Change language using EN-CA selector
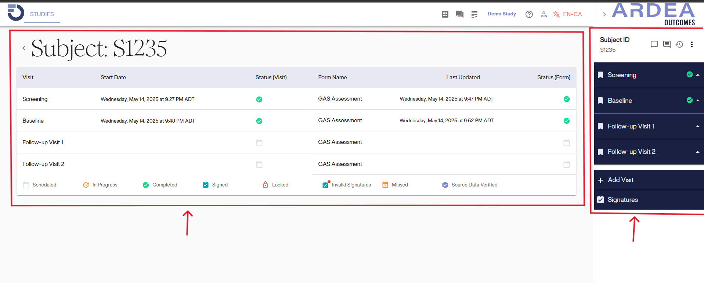Viewport: 704px width, 283px height. (x=568, y=14)
